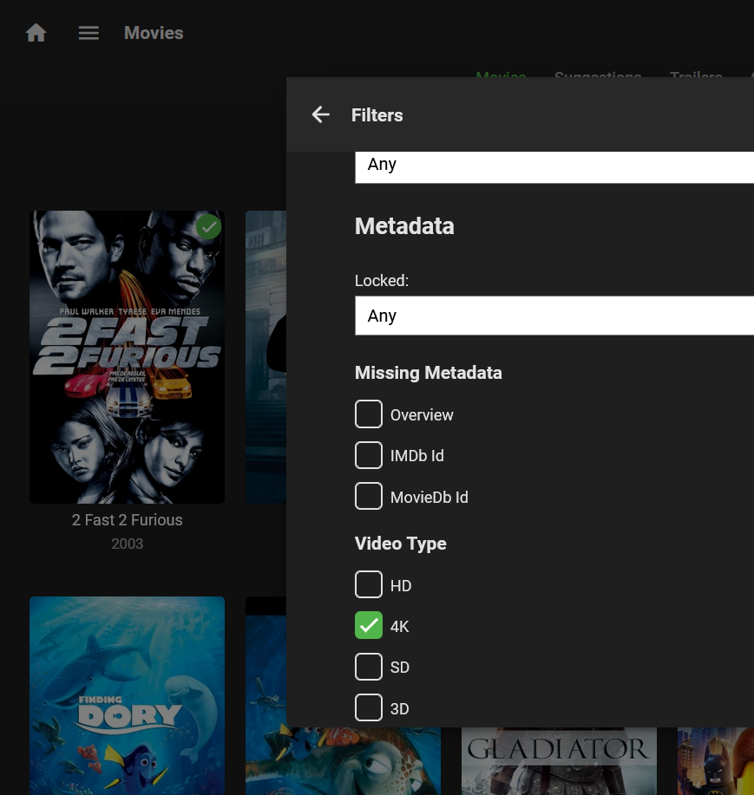Check the IMDb Id checkbox
The image size is (754, 795).
[x=369, y=455]
